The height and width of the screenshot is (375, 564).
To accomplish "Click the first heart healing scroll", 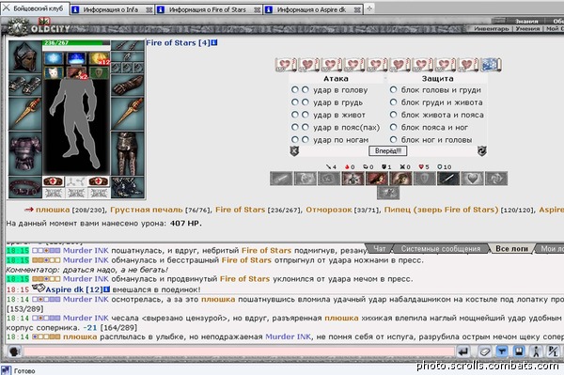I will click(x=286, y=65).
